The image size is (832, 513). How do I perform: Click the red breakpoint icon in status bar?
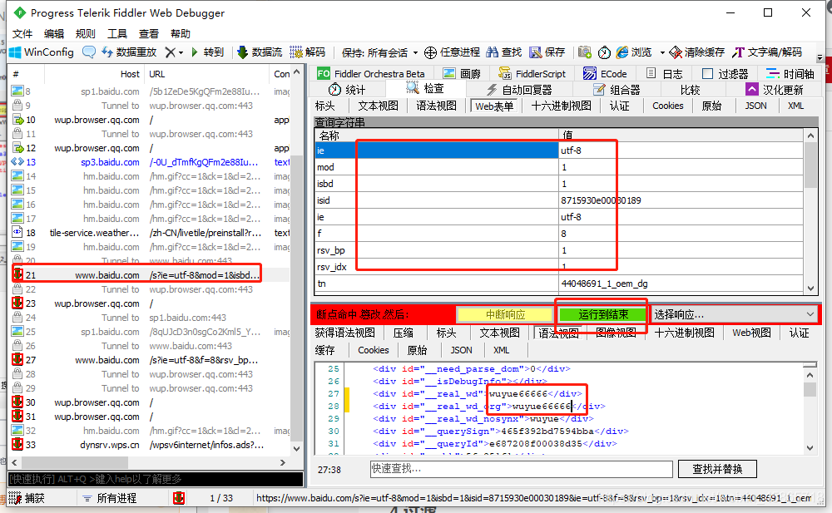click(179, 497)
